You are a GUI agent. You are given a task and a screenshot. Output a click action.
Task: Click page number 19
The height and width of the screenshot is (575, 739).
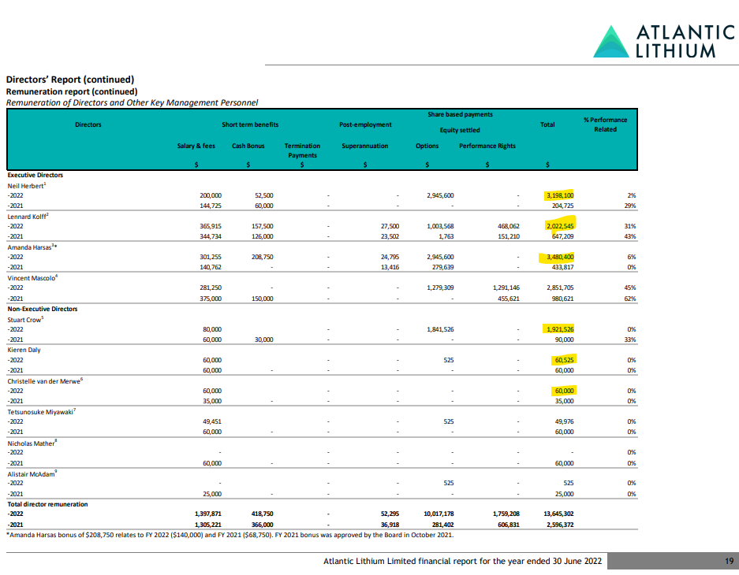(729, 561)
